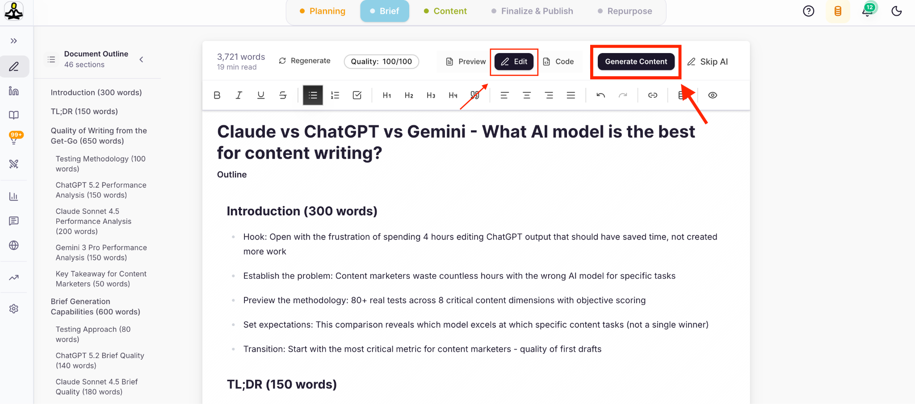Jump to Brief Generation Capabilities section

tap(96, 306)
